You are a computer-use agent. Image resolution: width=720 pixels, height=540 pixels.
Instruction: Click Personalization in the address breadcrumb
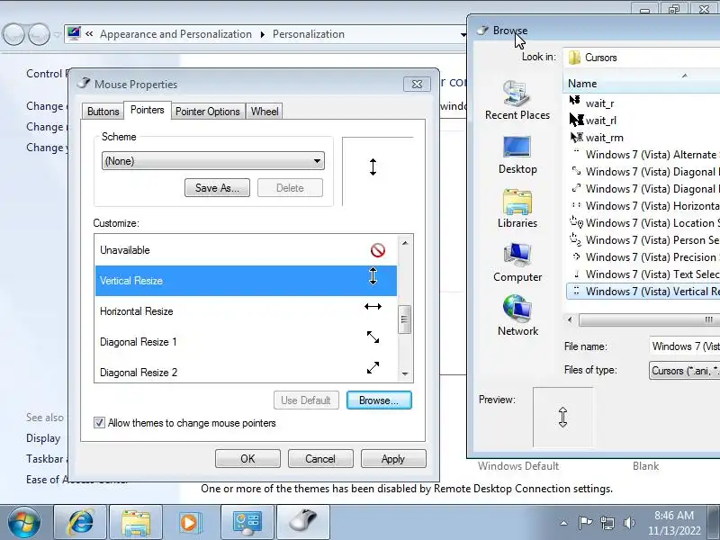pos(309,34)
